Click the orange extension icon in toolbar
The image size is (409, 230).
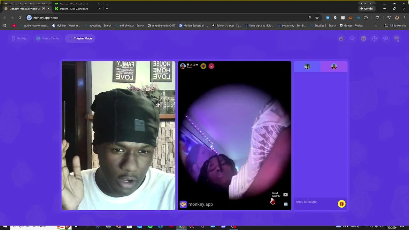click(351, 18)
